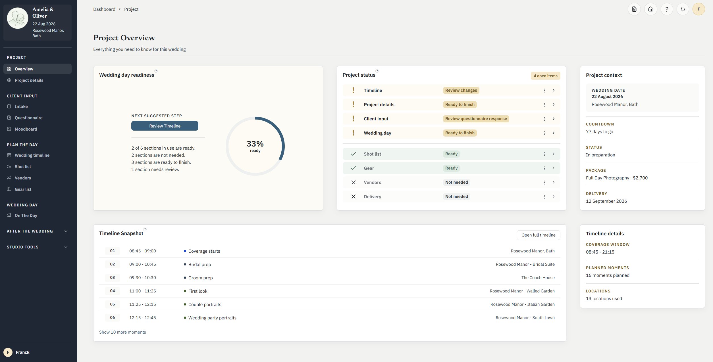Click Review questionnaire response badge

click(x=476, y=119)
